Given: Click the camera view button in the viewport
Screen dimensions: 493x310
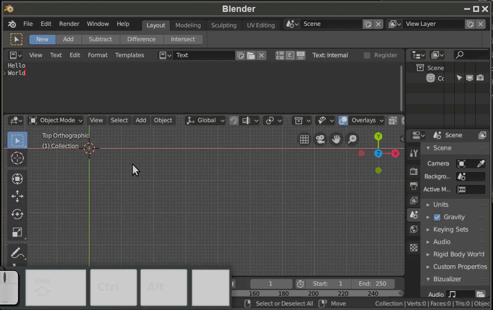Looking at the screenshot, I should (320, 139).
